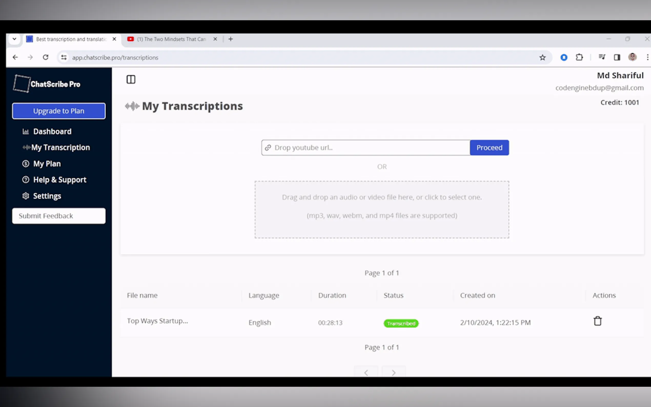The width and height of the screenshot is (651, 407).
Task: Open Dashboard in the sidebar
Action: click(x=52, y=132)
